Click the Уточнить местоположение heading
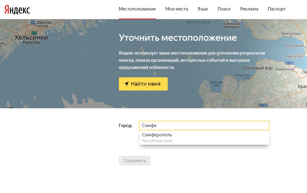Viewport: 307px width, 193px height. 178,38
